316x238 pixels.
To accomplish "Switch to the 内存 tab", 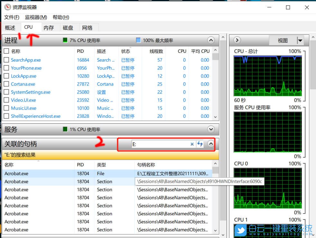I will coord(49,27).
